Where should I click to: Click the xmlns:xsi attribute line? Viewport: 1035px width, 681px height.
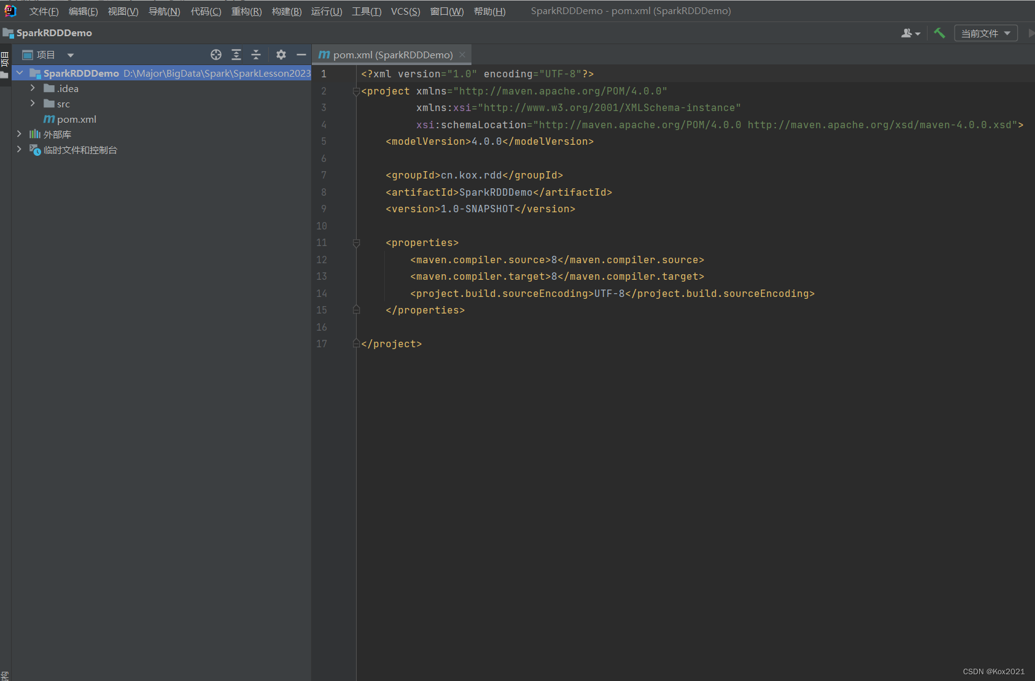tap(579, 108)
